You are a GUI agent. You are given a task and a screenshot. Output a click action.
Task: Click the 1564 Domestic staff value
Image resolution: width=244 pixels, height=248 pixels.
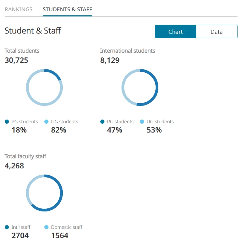(60, 235)
